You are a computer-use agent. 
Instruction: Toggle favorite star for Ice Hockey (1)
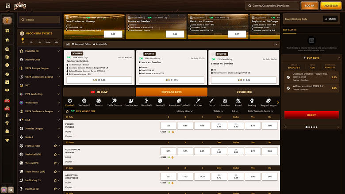pyautogui.click(x=55, y=180)
